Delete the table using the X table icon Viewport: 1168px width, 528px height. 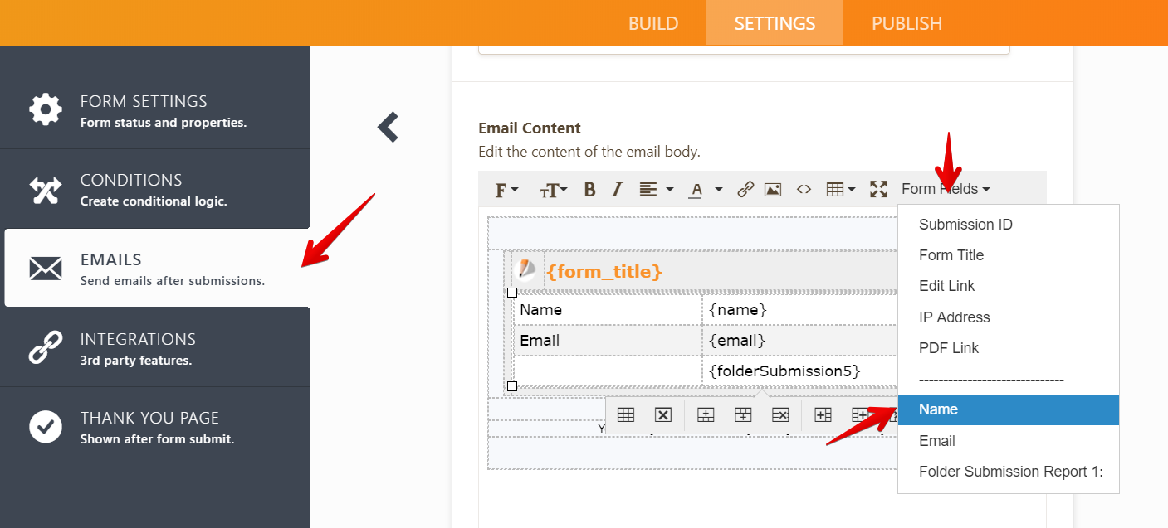point(662,414)
